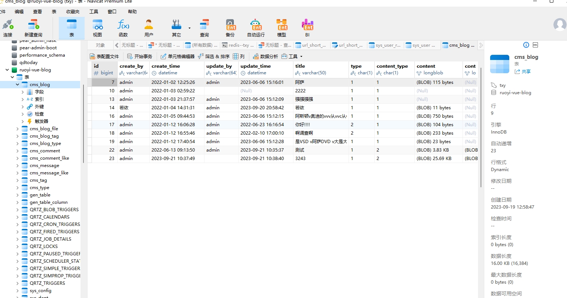Screen dimensions: 567x298
Task: Switch to the 对象 tab
Action: point(100,45)
